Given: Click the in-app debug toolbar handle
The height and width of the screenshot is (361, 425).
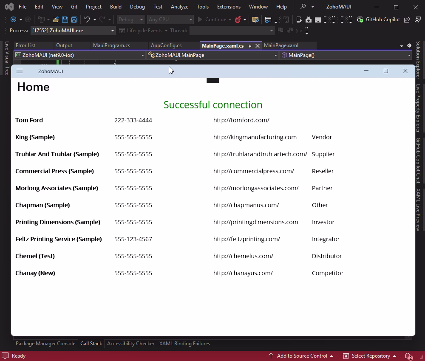Looking at the screenshot, I should (x=213, y=80).
